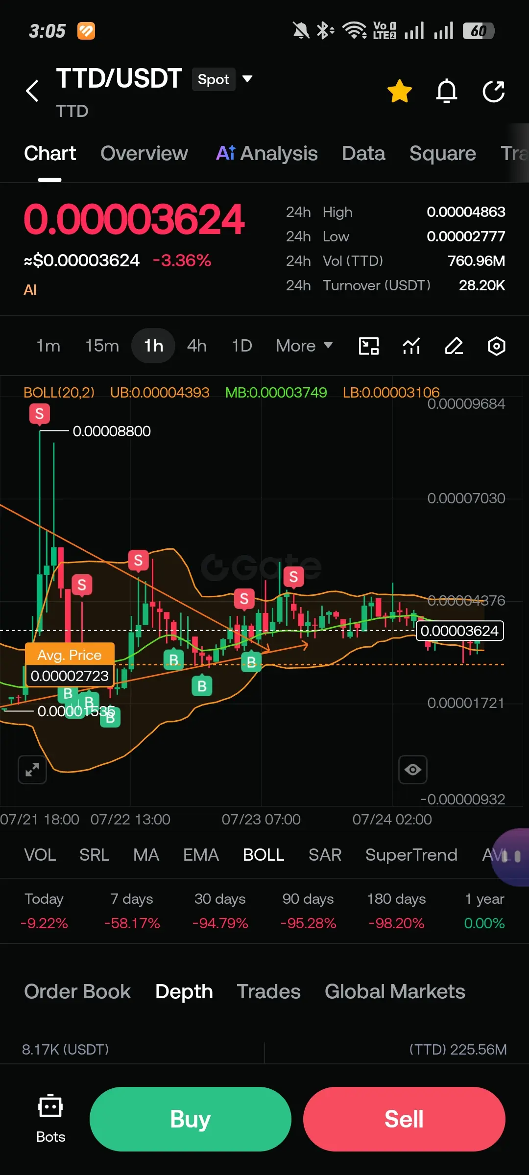Tap the 24h Low value 0.00002777
Image resolution: width=529 pixels, height=1175 pixels.
[x=466, y=236]
